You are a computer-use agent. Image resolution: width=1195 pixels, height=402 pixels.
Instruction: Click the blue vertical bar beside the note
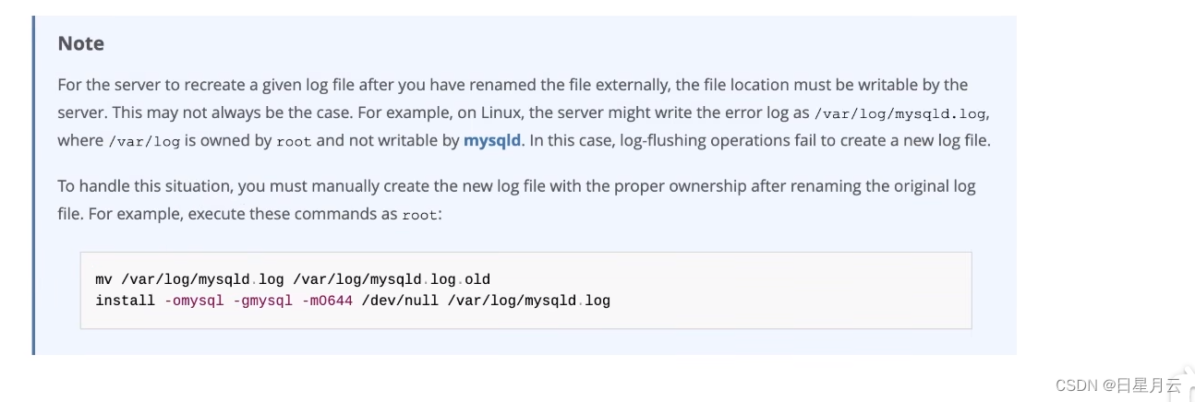(x=33, y=184)
